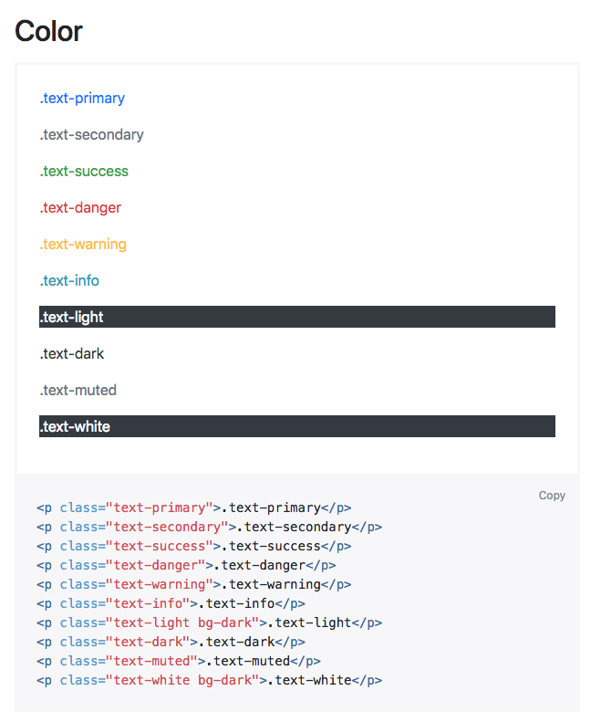This screenshot has width=591, height=722.
Task: Click the text-danger code line
Action: (x=186, y=566)
